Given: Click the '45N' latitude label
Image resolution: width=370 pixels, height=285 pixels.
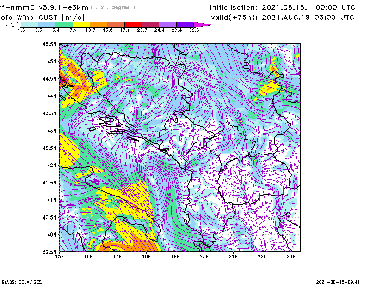Looking at the screenshot, I should 52,61.
